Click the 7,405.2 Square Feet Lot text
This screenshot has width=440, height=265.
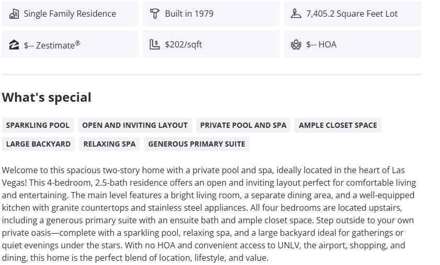click(x=352, y=14)
